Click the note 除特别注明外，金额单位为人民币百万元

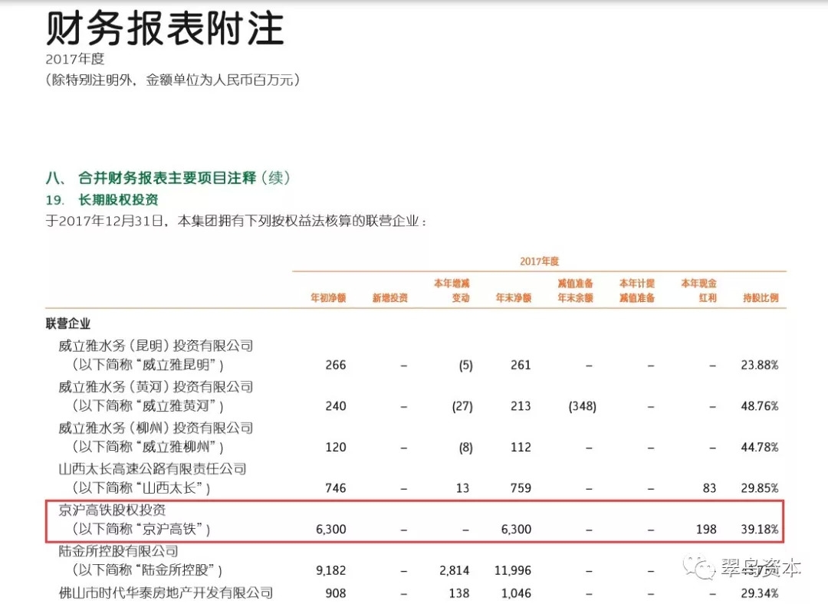coord(172,80)
